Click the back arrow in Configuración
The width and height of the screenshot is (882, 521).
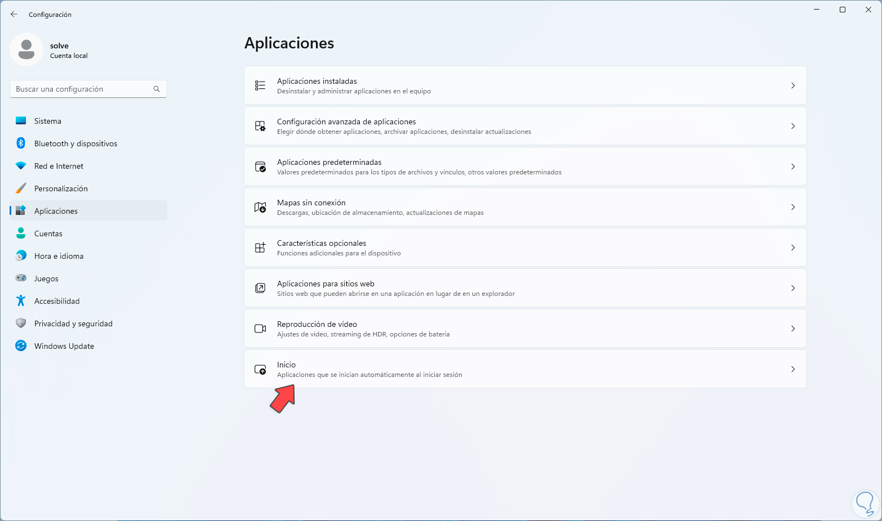point(14,14)
